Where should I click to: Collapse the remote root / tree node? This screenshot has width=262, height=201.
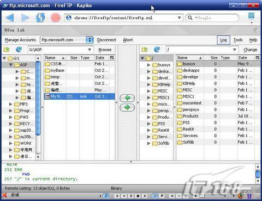142,58
